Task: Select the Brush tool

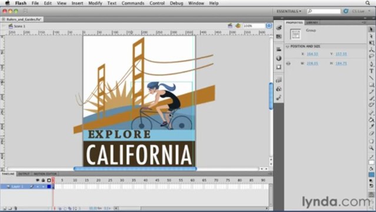Action: (371, 98)
